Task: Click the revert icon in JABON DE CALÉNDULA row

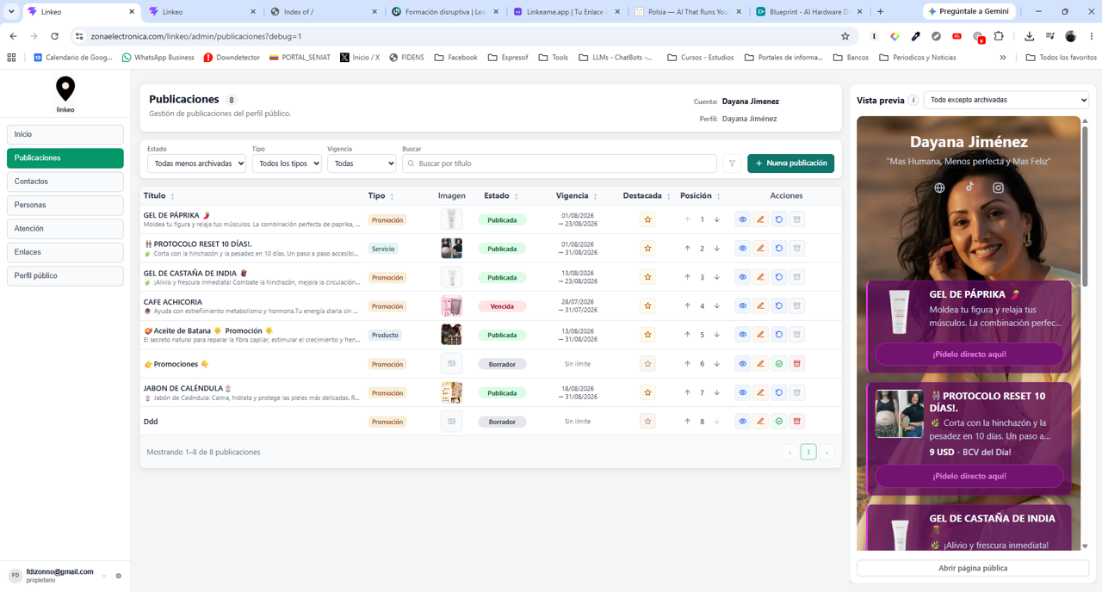Action: (779, 392)
